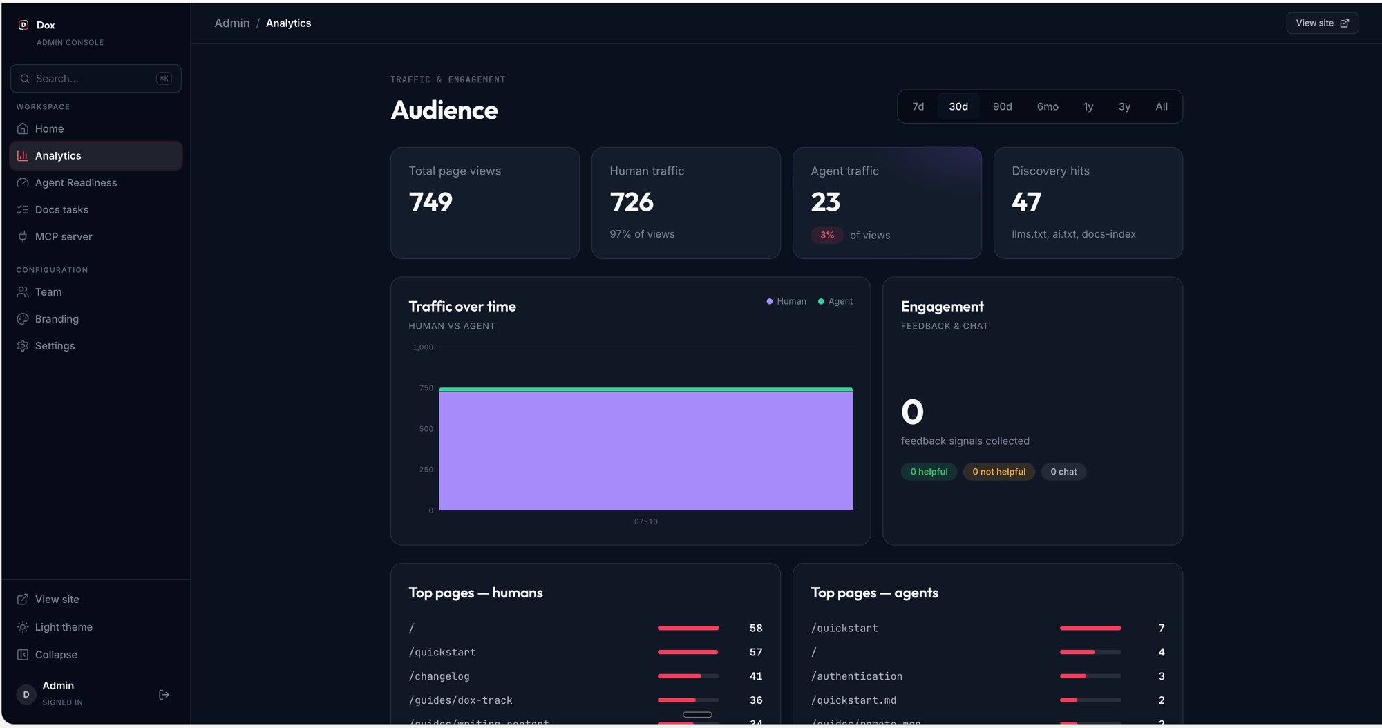This screenshot has width=1382, height=728.
Task: Click /quickstart.md in top pages agents
Action: tap(853, 700)
